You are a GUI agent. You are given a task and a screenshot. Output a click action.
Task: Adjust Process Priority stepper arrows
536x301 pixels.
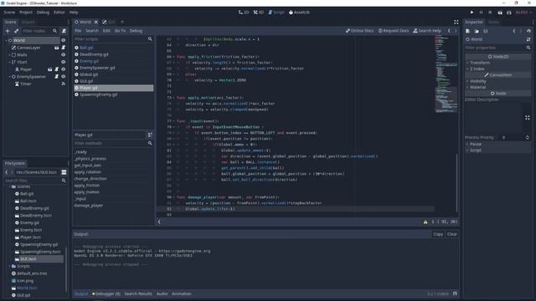coord(528,137)
